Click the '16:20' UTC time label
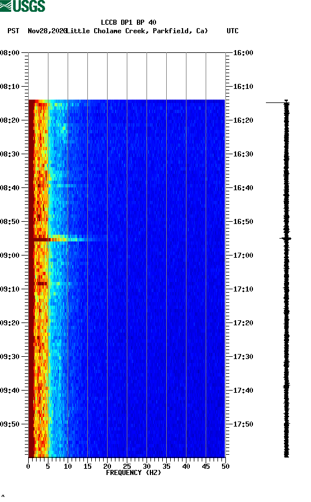The width and height of the screenshot is (311, 502). point(243,120)
